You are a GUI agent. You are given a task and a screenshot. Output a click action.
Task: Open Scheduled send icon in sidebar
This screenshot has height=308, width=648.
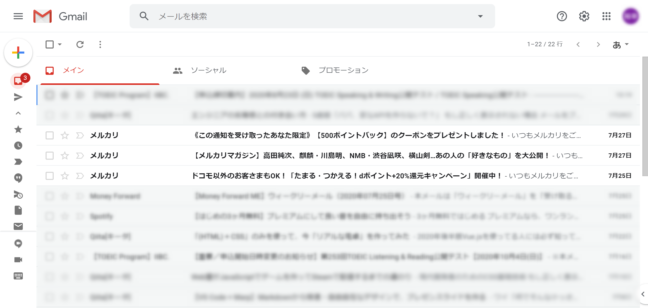point(18,194)
